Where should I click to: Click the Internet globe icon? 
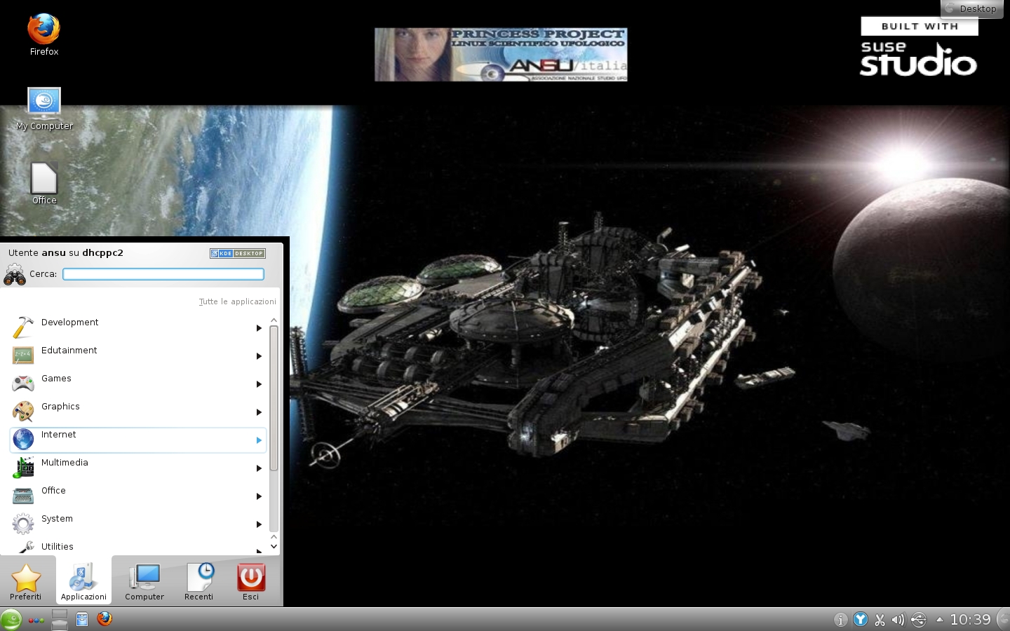click(x=23, y=440)
